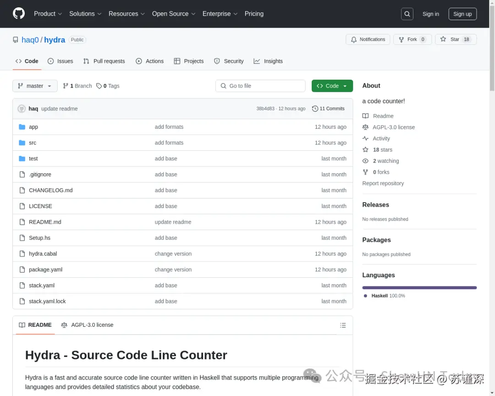The image size is (495, 396).
Task: Click the src folder icon
Action: click(22, 143)
